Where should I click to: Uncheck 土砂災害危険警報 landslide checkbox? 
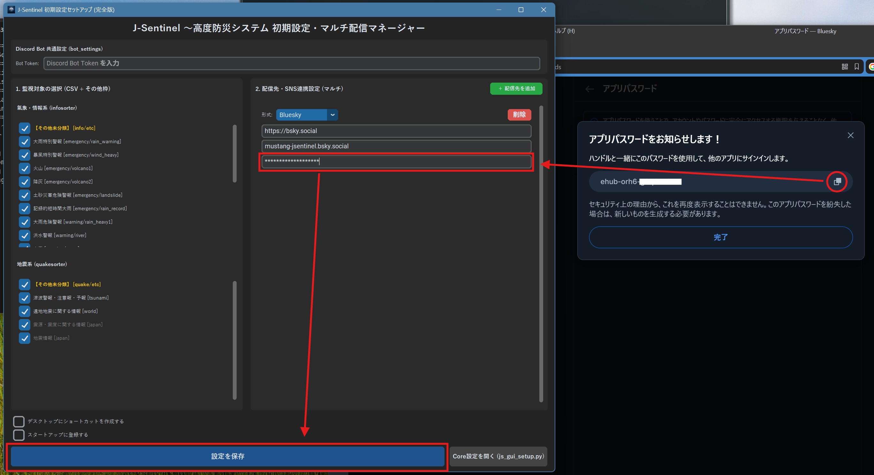click(x=24, y=195)
